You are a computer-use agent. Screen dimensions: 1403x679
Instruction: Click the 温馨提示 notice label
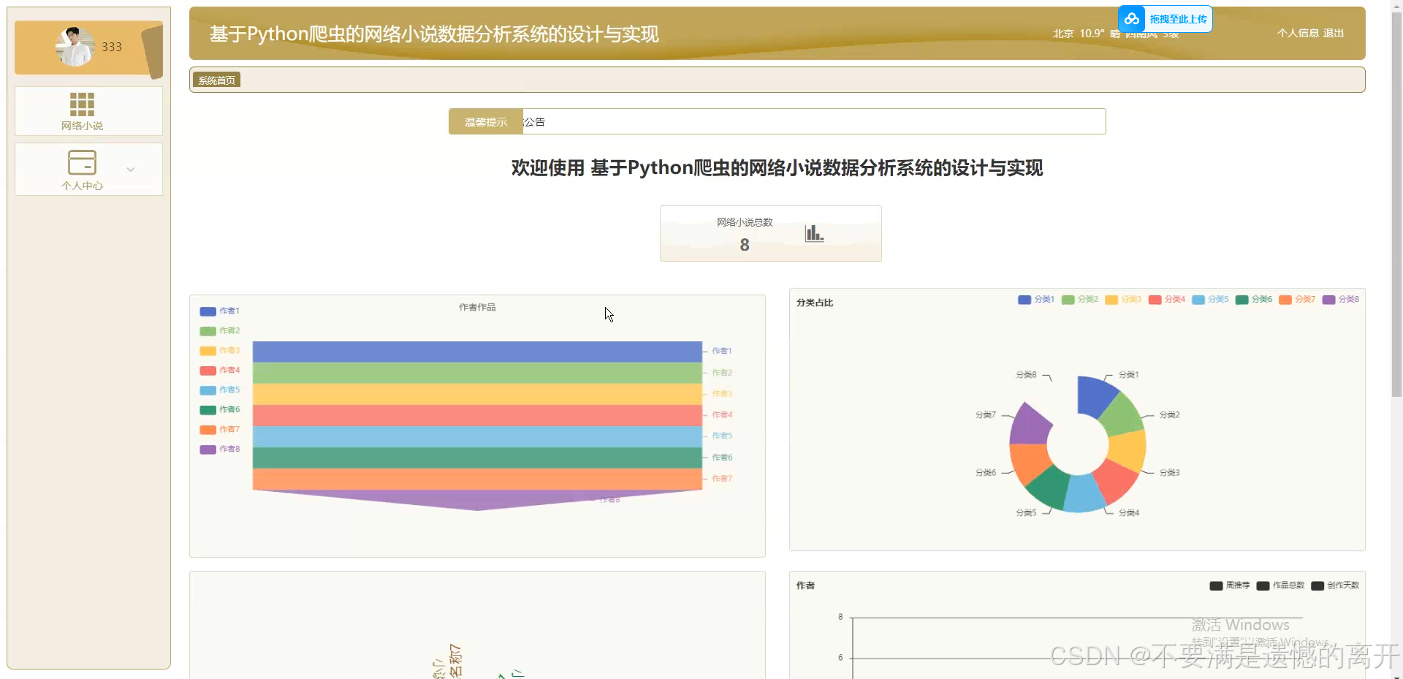click(x=486, y=122)
